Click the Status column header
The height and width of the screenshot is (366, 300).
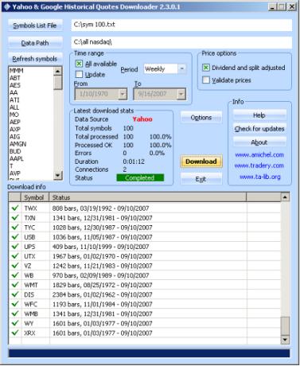coord(148,197)
